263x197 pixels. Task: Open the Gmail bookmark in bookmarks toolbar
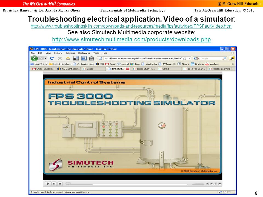point(110,64)
